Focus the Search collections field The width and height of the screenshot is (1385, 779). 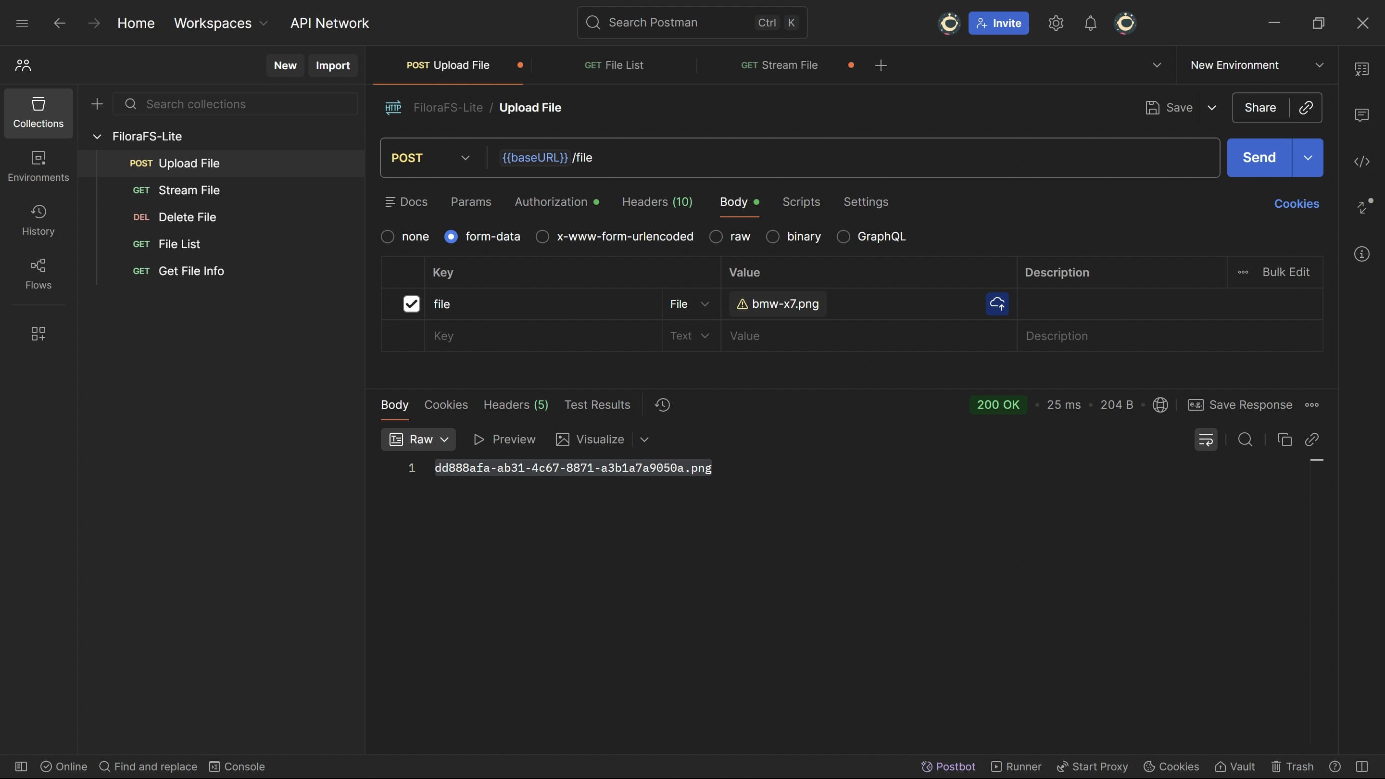pyautogui.click(x=235, y=104)
